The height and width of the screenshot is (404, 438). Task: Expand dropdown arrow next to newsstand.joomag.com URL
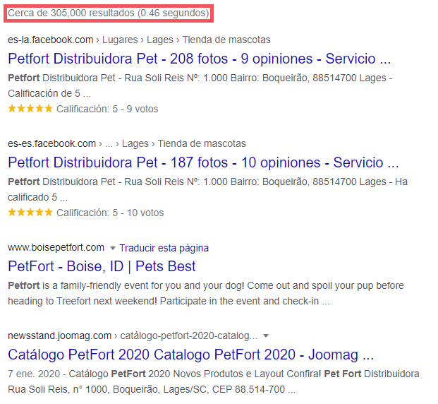pyautogui.click(x=266, y=335)
